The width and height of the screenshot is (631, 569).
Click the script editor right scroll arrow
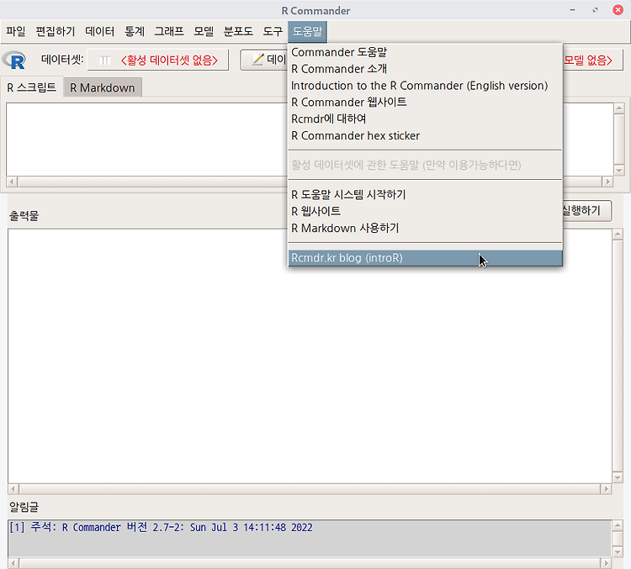click(607, 182)
